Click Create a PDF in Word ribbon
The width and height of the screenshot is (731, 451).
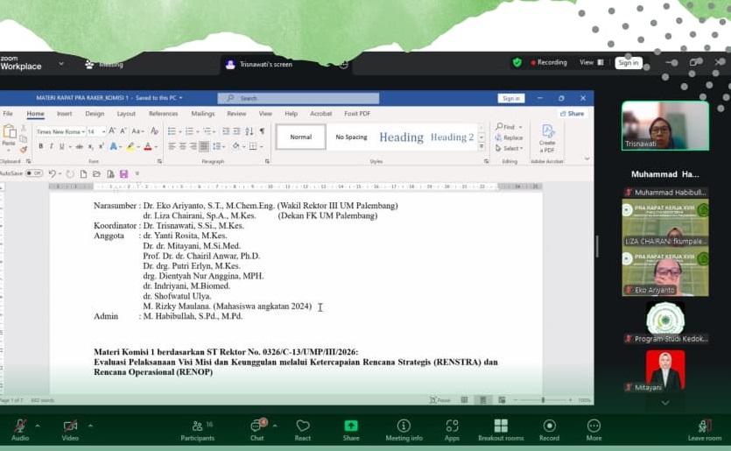(547, 137)
